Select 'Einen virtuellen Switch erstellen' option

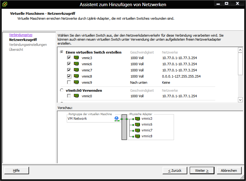pyautogui.click(x=62, y=52)
